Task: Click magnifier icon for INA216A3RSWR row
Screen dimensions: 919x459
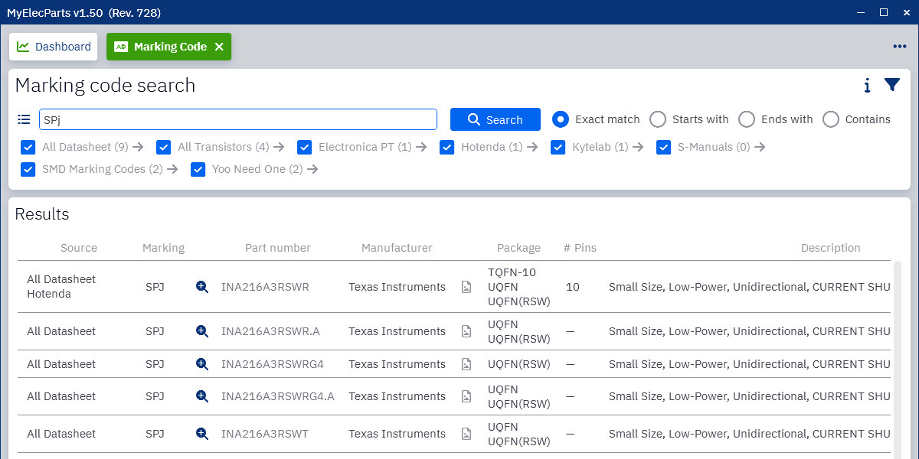Action: [x=202, y=287]
